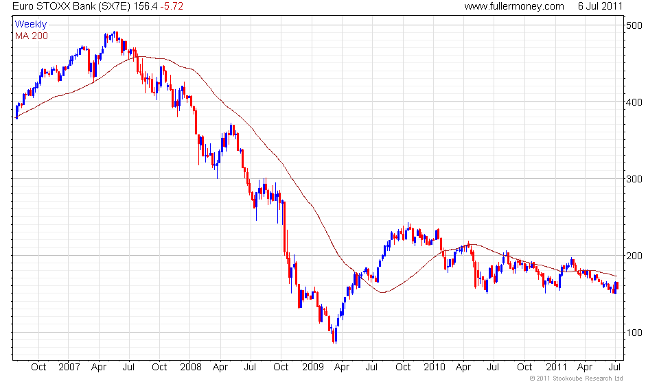The width and height of the screenshot is (659, 384).
Task: Click the Apr label right after 2009
Action: tap(342, 368)
